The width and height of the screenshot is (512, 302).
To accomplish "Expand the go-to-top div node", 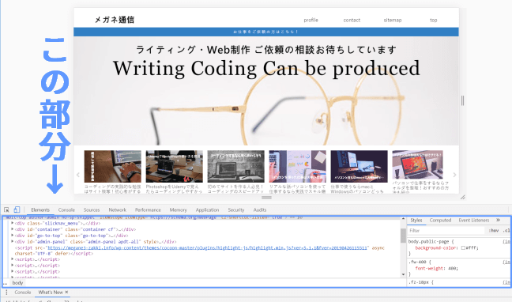I will click(x=13, y=235).
